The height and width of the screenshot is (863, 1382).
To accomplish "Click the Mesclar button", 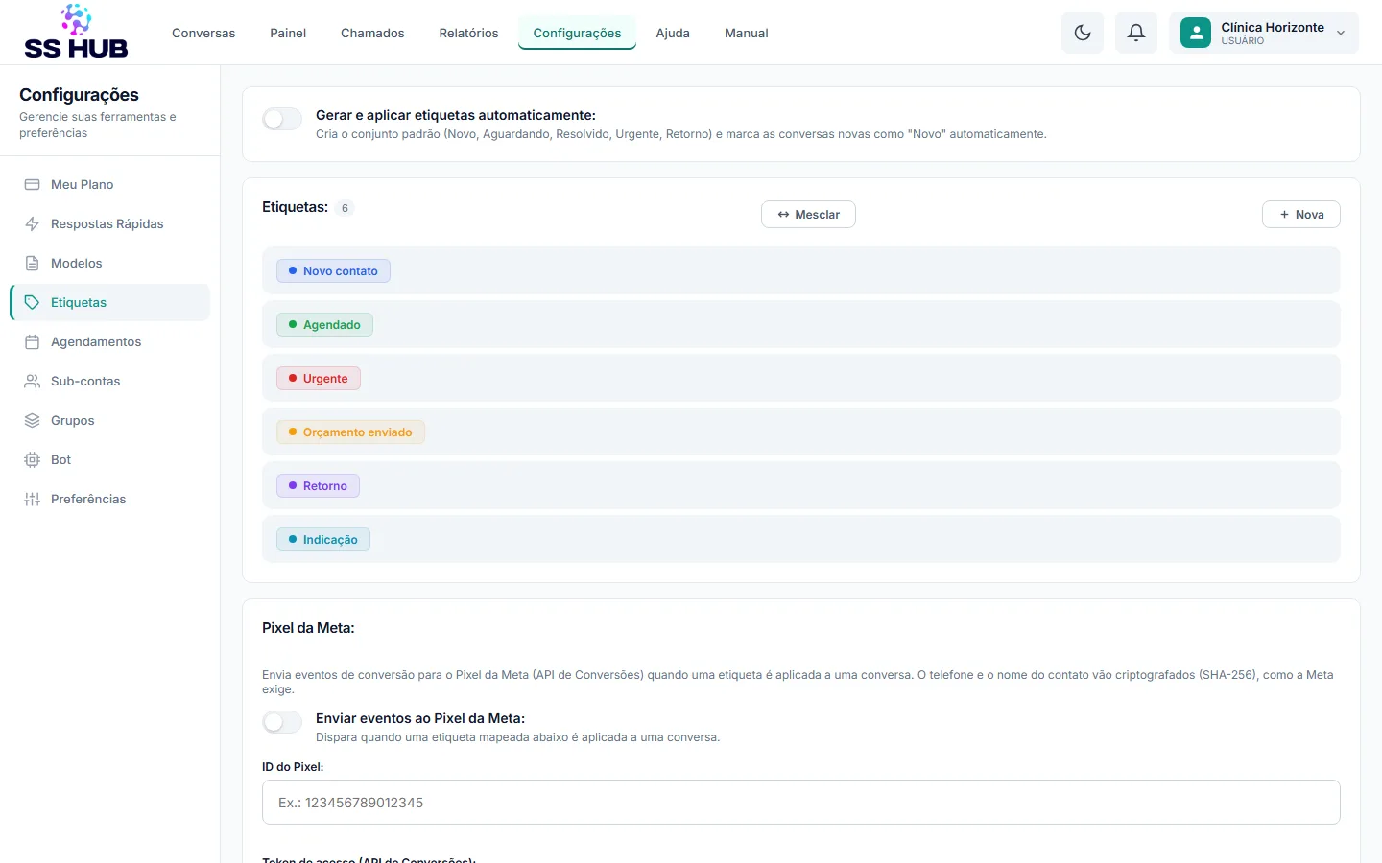I will coord(808,215).
